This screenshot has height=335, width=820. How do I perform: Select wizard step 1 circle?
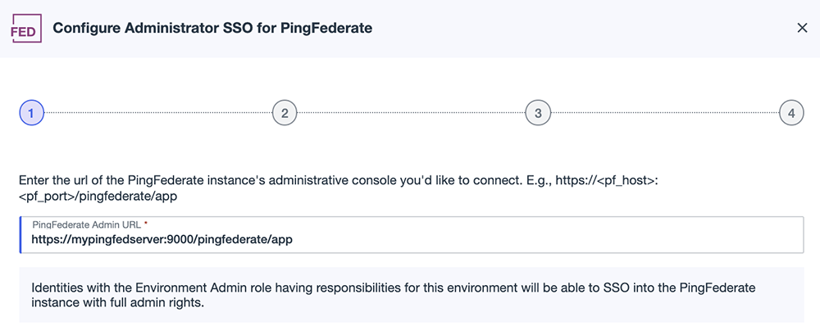point(31,113)
